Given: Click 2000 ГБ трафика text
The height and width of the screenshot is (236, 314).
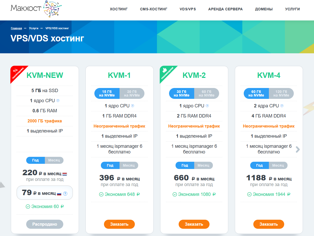Looking at the screenshot, I should 45,121.
